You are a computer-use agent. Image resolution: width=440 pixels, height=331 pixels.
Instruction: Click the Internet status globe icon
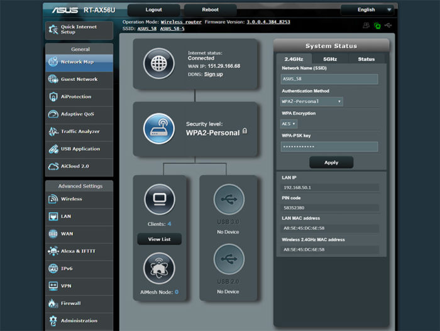tap(159, 63)
